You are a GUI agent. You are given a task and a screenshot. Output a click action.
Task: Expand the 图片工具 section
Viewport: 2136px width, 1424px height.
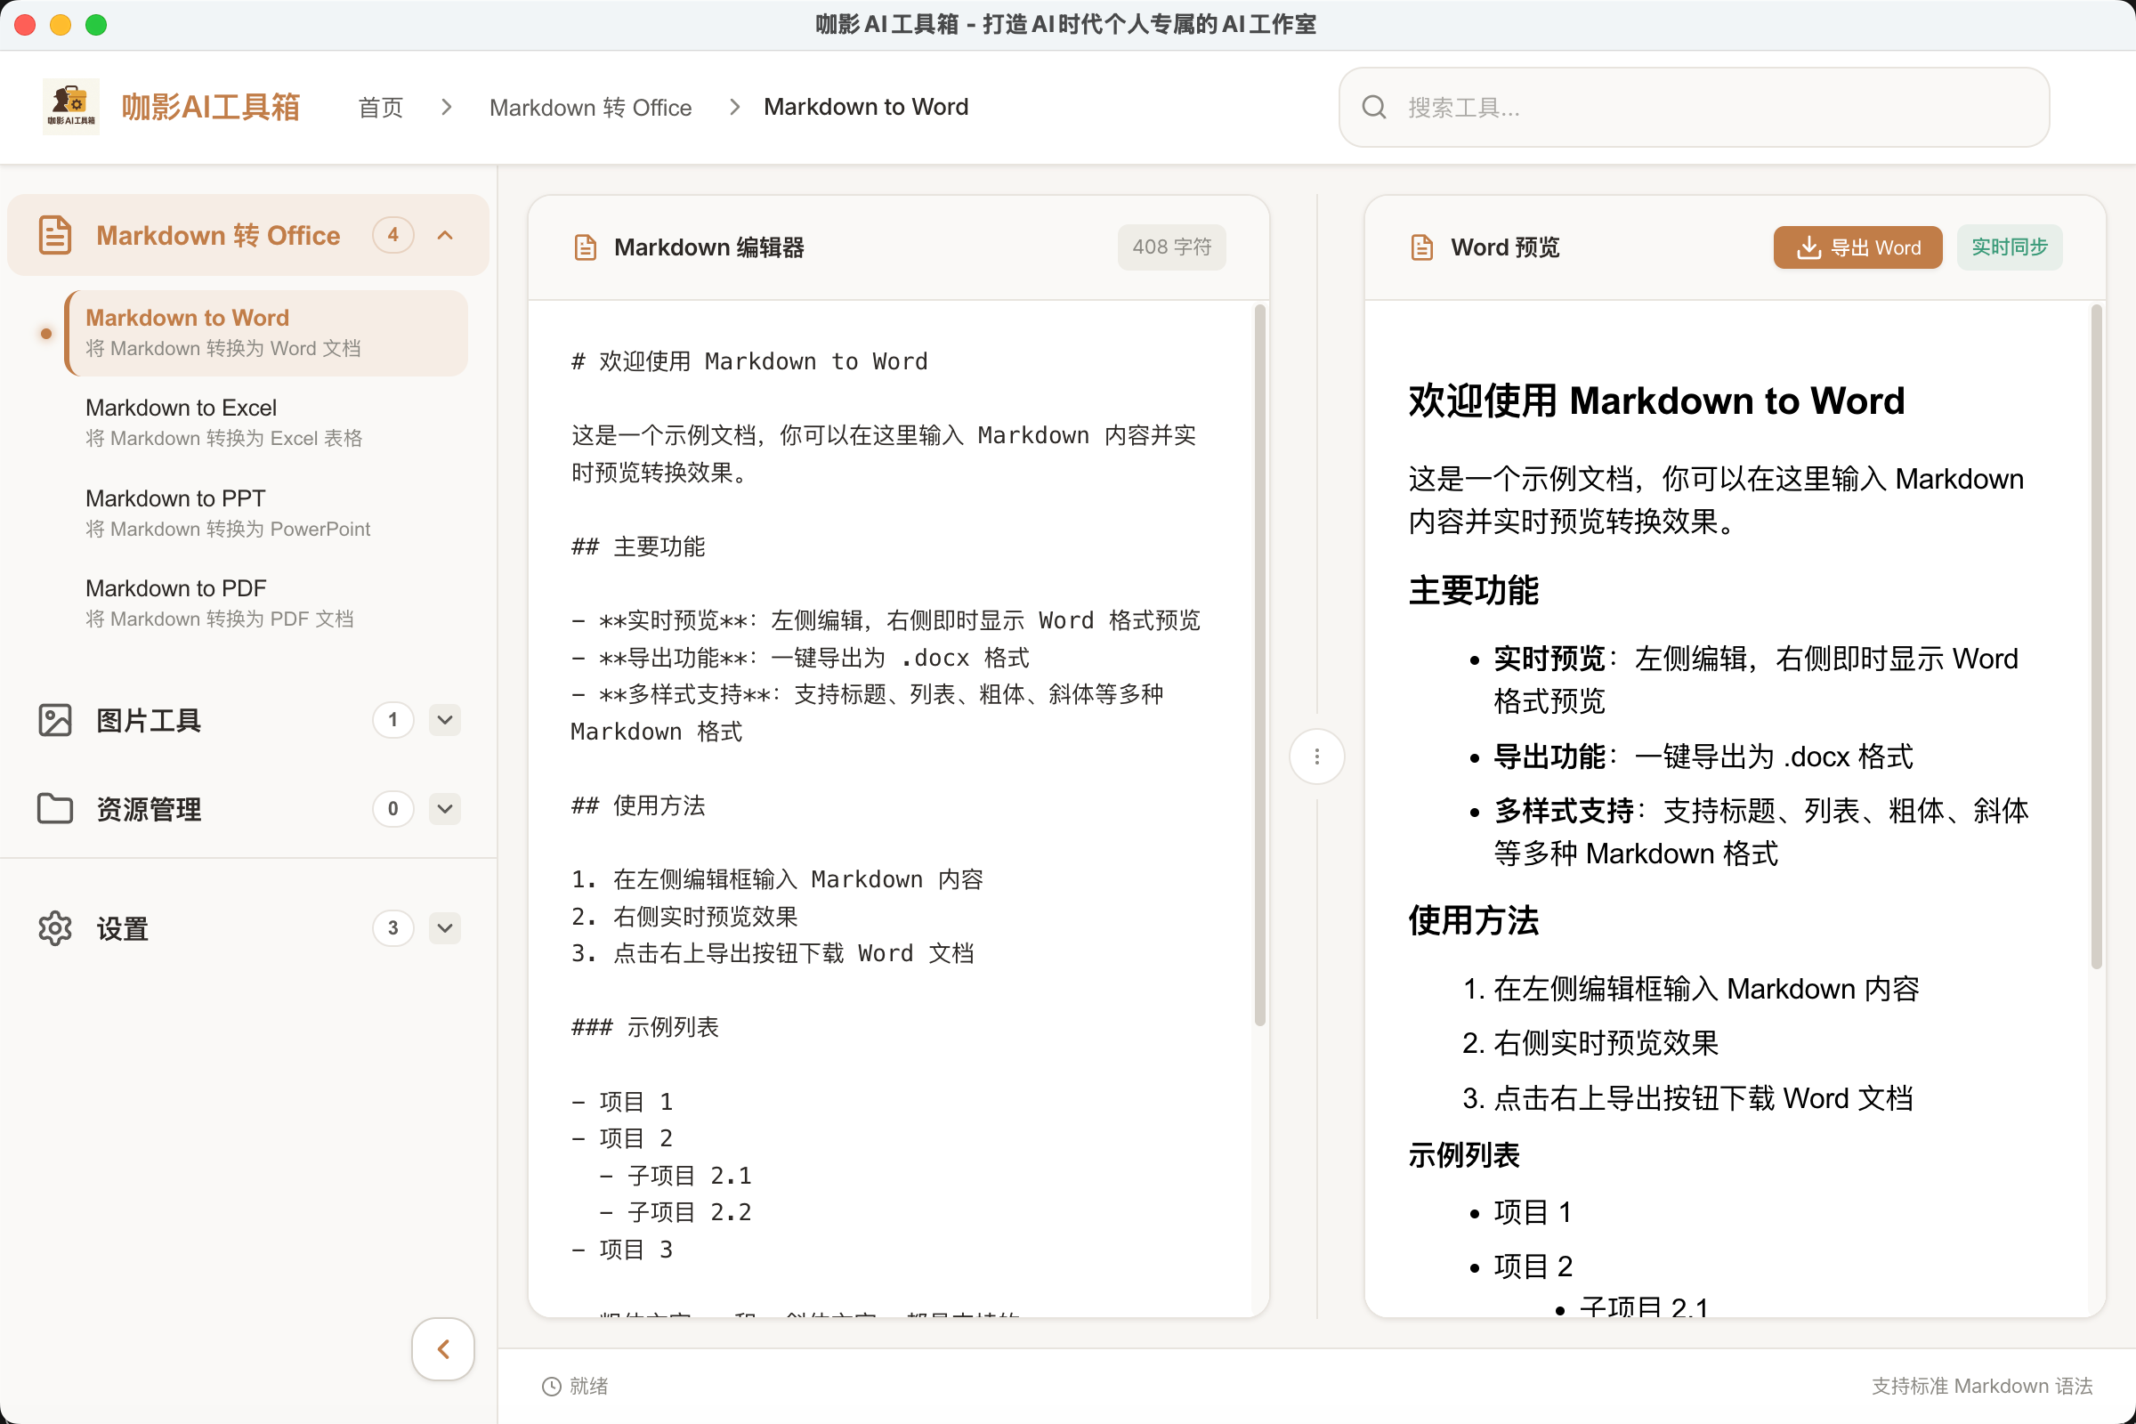pyautogui.click(x=444, y=720)
